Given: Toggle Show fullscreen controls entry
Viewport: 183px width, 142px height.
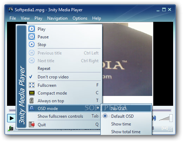Looking at the screenshot, I should tap(64, 116).
